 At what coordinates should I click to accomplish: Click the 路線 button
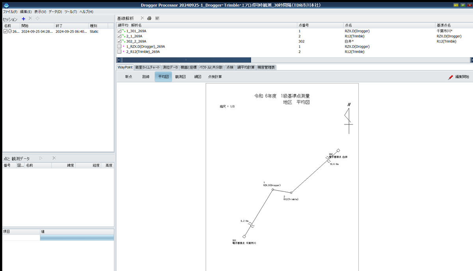146,77
